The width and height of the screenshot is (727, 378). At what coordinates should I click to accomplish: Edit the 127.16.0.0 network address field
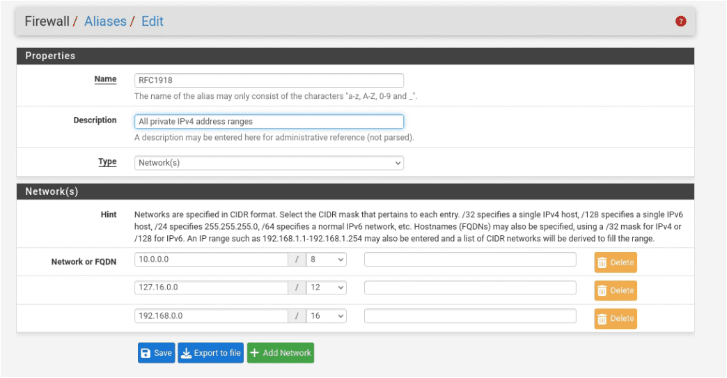pos(211,288)
